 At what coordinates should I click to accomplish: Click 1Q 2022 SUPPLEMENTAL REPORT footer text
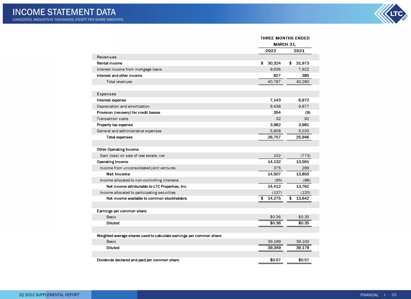point(49,295)
